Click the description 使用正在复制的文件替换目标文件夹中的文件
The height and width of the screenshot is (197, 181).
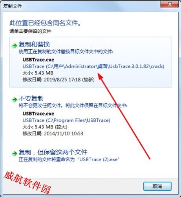click(66, 52)
